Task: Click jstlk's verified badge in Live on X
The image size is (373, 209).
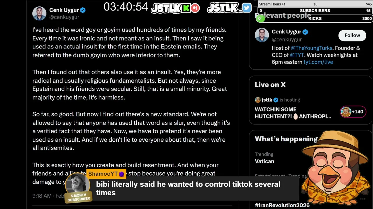Action: [x=276, y=100]
